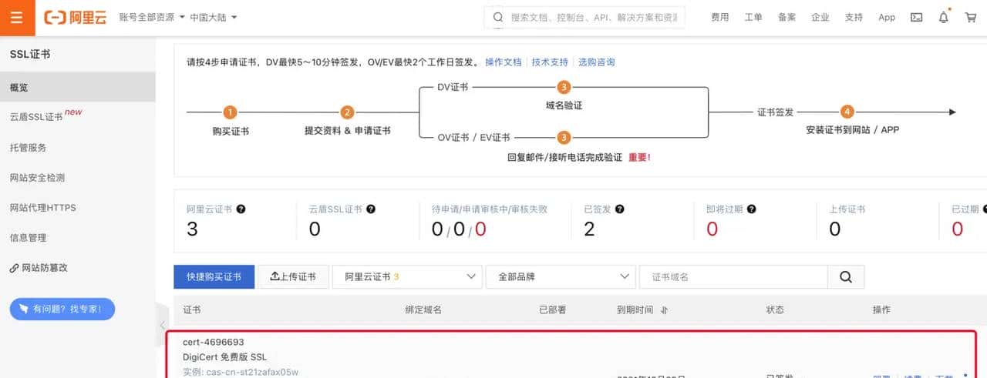Open 费用 in the top bar

(x=719, y=17)
